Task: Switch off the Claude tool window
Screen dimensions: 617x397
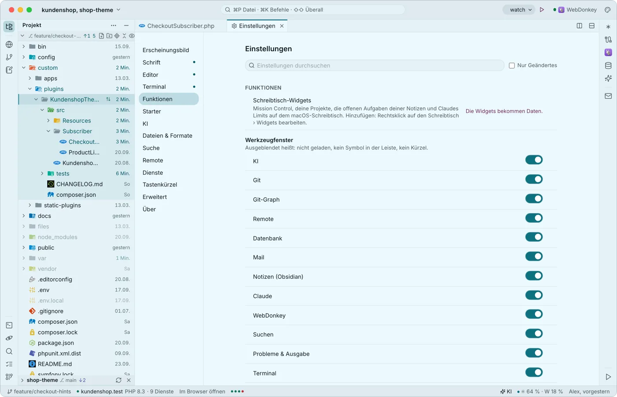Action: click(534, 295)
